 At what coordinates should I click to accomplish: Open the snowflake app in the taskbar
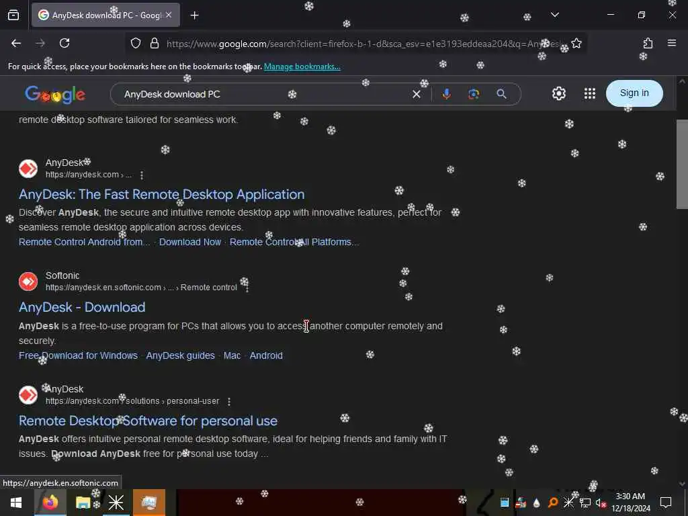116,503
